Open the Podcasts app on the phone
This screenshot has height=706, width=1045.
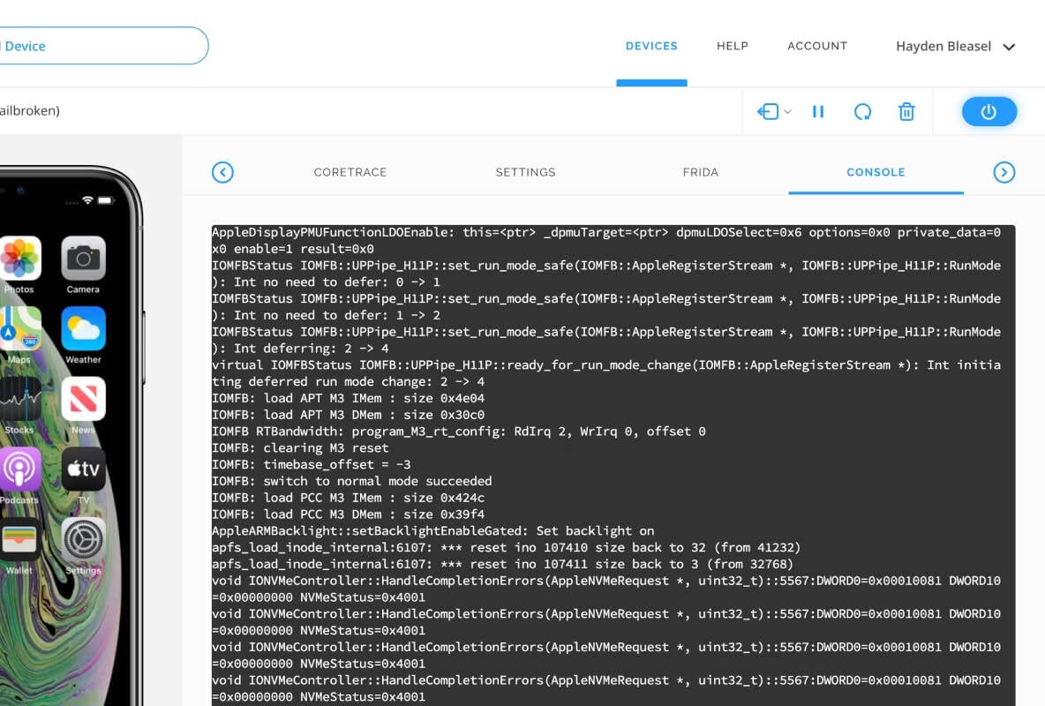19,469
